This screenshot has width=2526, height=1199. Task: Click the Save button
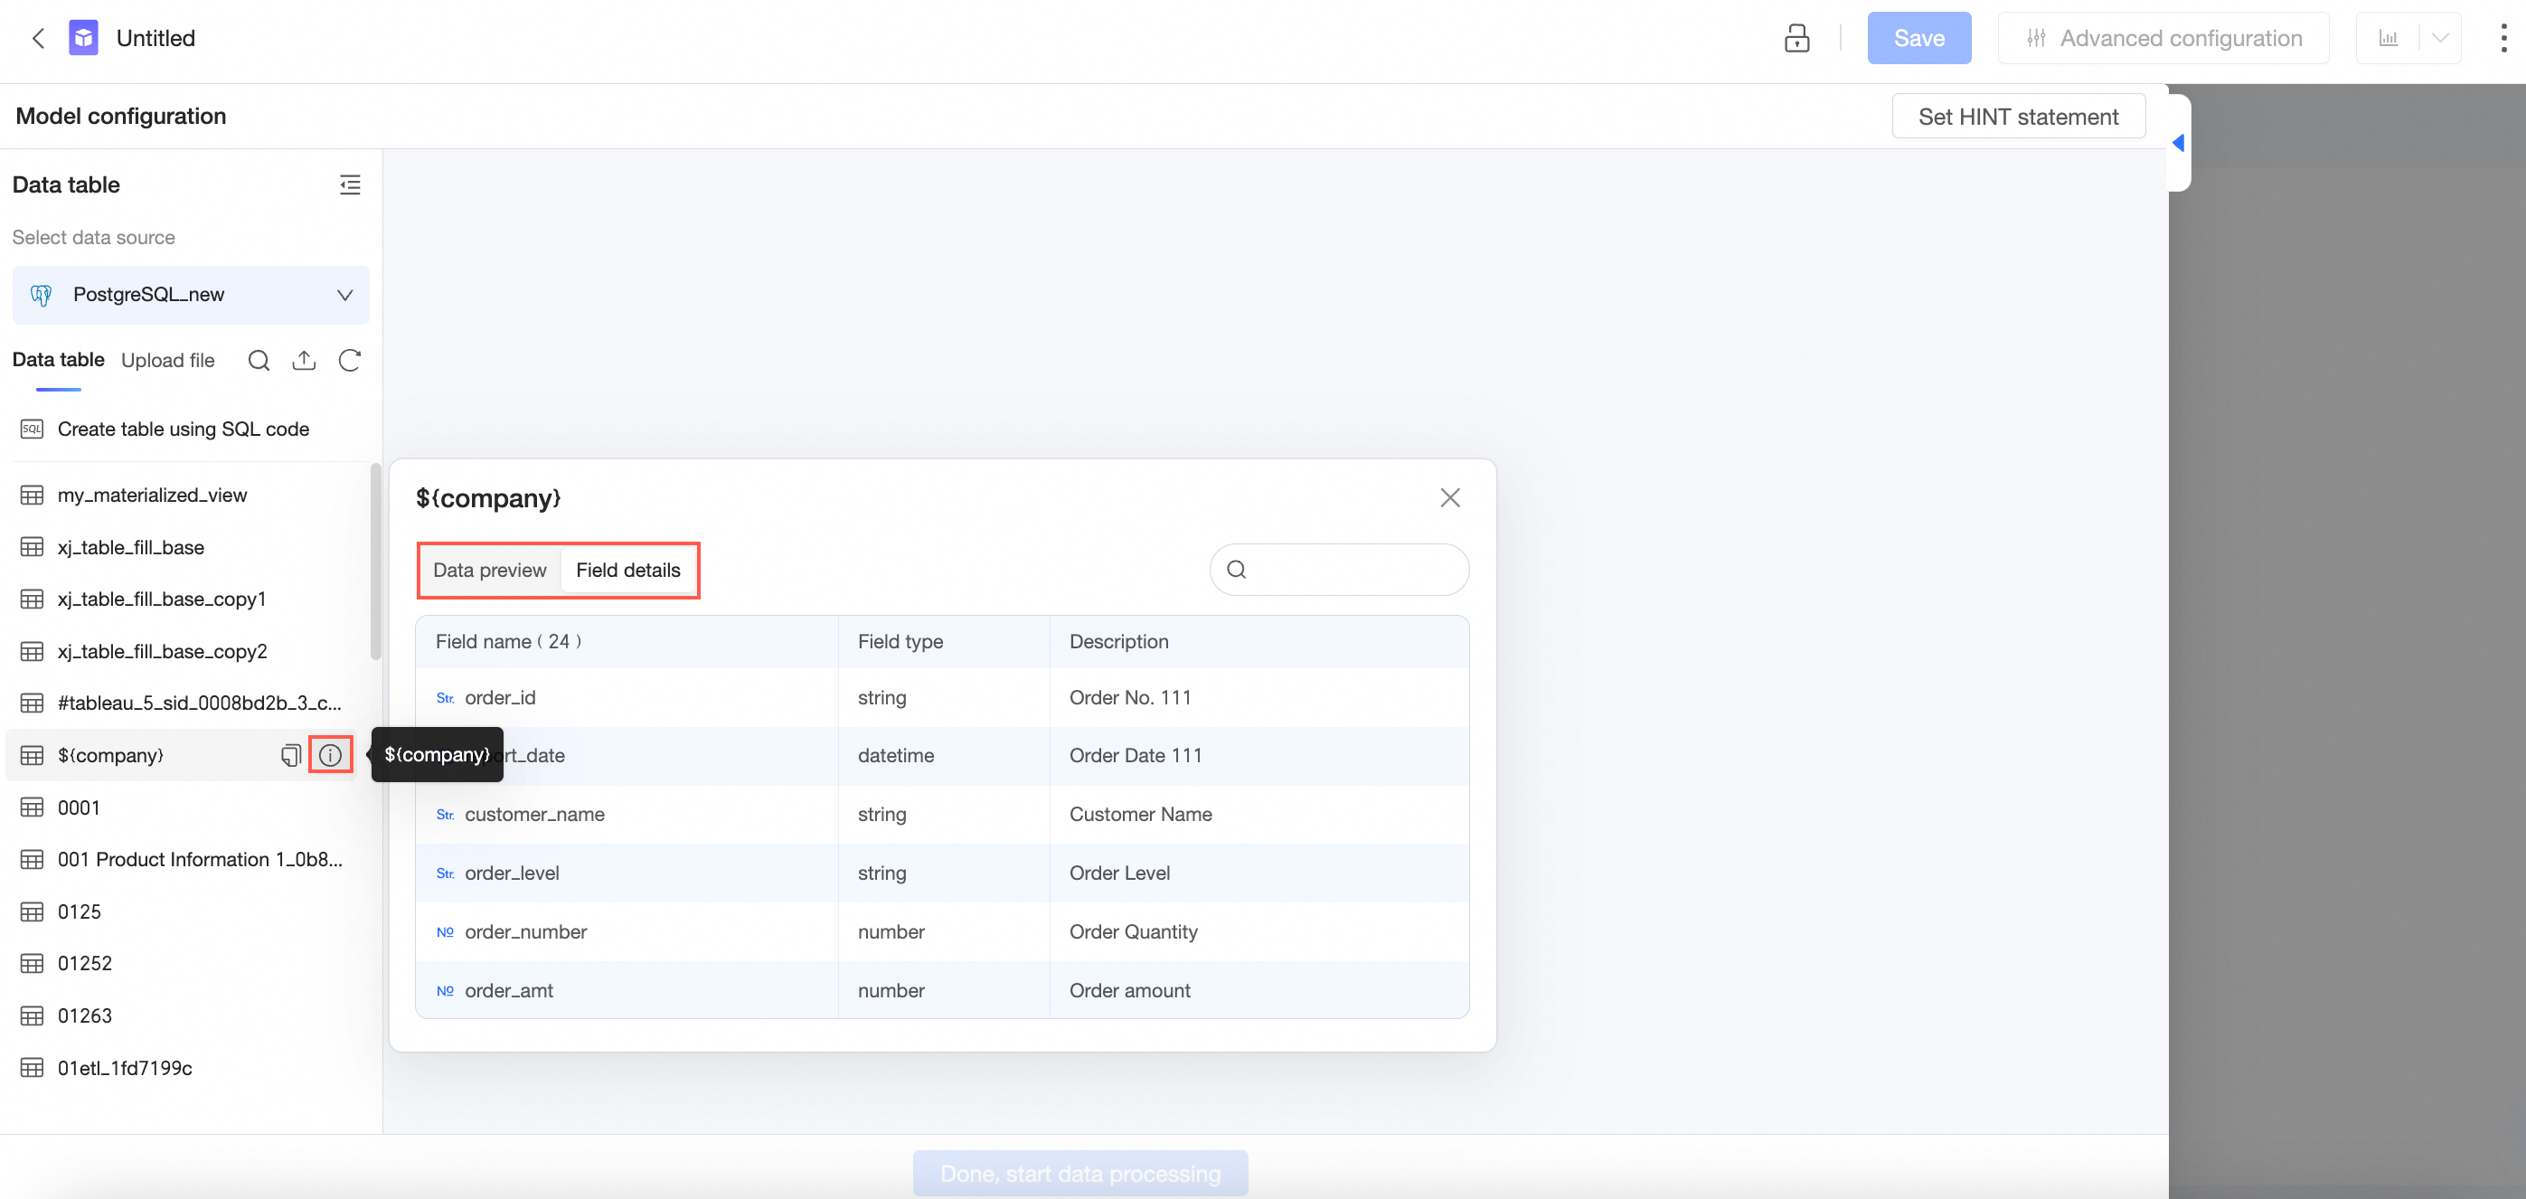click(x=1918, y=38)
